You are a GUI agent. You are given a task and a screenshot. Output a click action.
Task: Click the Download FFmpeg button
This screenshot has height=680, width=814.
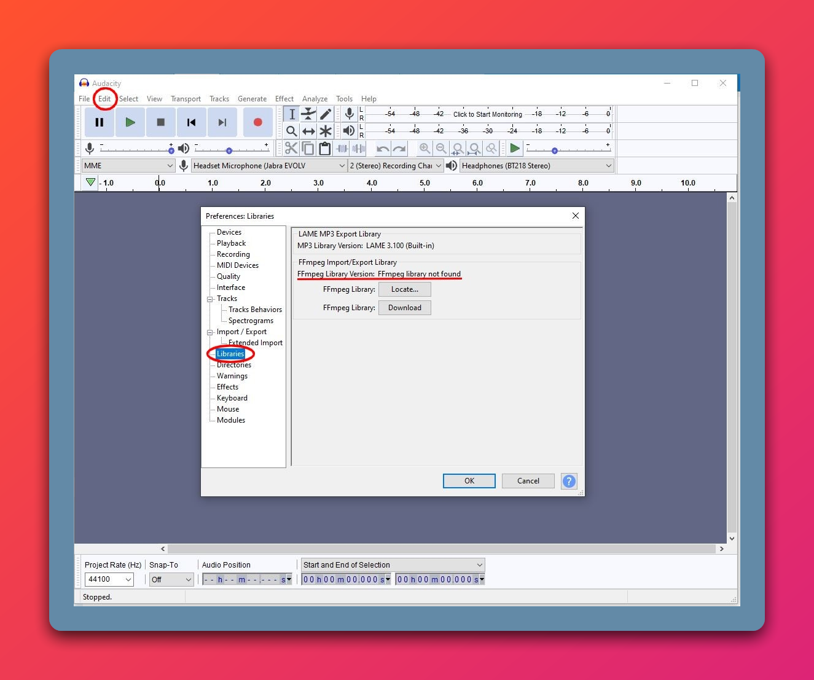[x=405, y=308]
